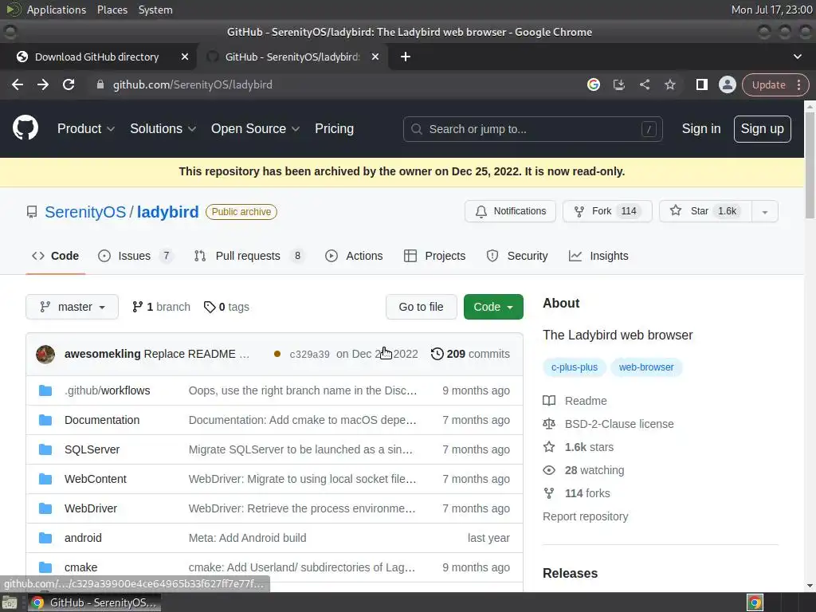Click Chrome's Update button
Screen dimensions: 816x612
(x=769, y=84)
